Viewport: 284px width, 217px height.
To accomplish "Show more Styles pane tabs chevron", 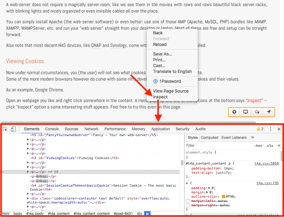I will [252, 137].
